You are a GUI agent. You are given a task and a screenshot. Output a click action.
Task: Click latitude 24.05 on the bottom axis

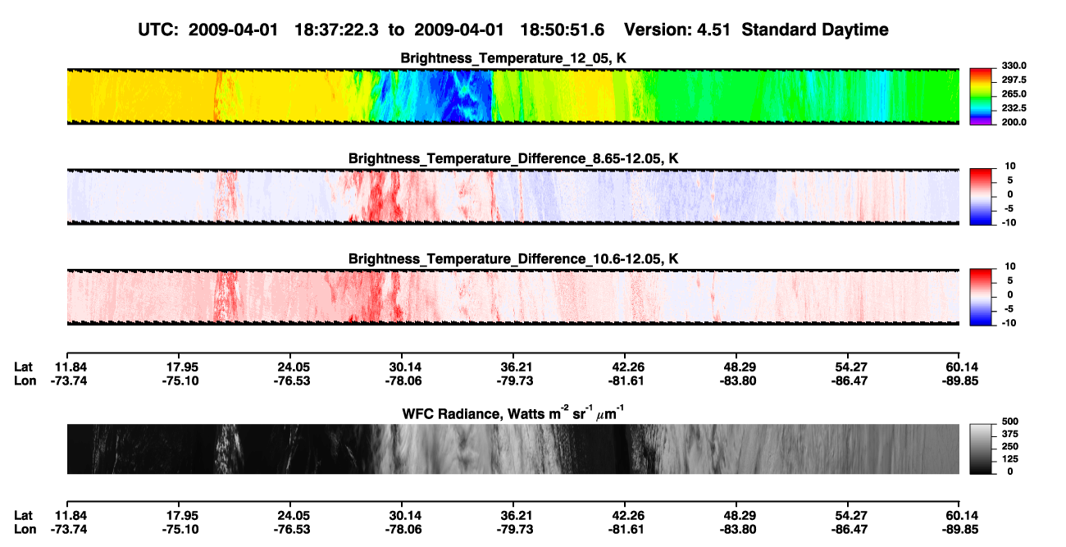pos(290,515)
